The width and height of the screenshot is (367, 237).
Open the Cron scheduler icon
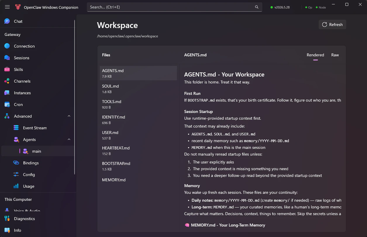click(x=7, y=104)
